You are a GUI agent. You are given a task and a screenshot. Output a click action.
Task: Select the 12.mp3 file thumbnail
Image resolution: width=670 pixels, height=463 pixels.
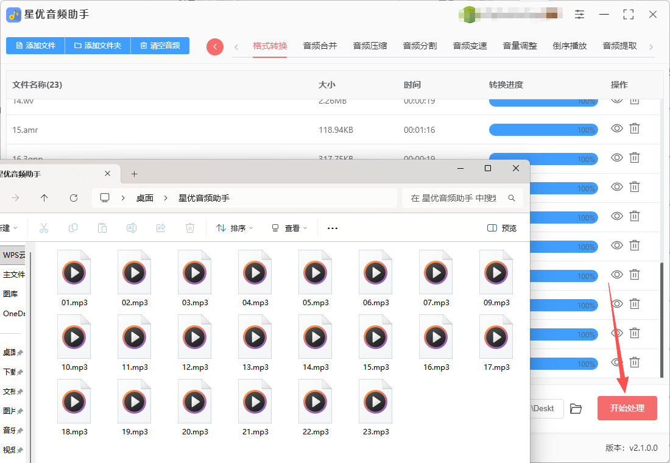coord(195,338)
